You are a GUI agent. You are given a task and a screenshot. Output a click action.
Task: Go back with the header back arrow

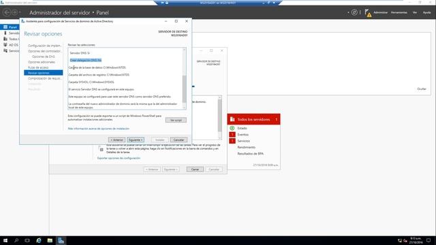coord(7,12)
